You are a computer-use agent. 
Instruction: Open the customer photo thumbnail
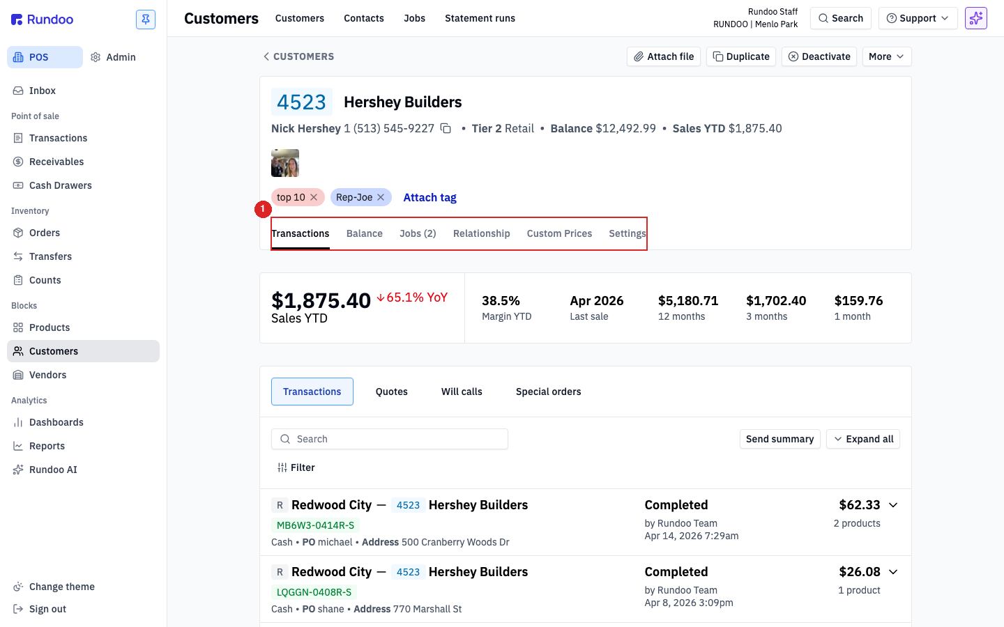click(x=285, y=163)
